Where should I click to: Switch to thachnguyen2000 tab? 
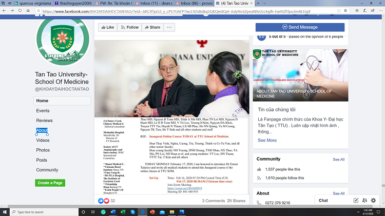coord(73,3)
